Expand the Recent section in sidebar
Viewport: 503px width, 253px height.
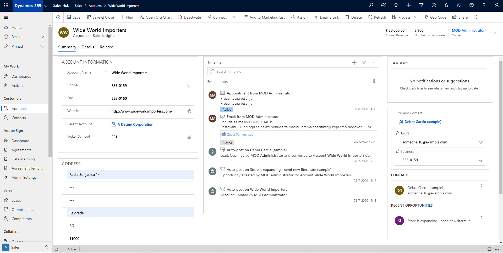pos(42,37)
